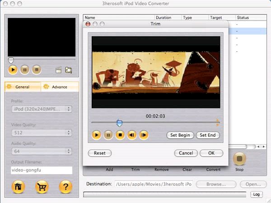Pause the main window preview player
Viewport: 271px width, 203px height.
click(x=25, y=70)
